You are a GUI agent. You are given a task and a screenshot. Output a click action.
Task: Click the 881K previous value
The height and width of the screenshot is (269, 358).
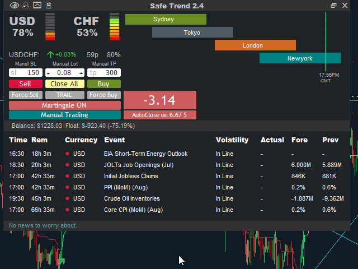point(329,176)
